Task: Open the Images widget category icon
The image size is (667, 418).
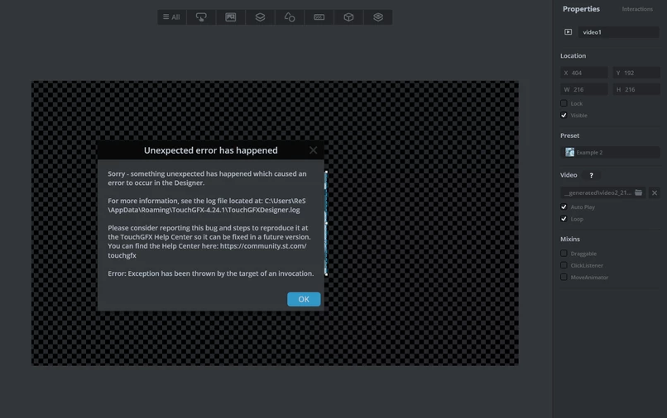Action: pos(231,17)
